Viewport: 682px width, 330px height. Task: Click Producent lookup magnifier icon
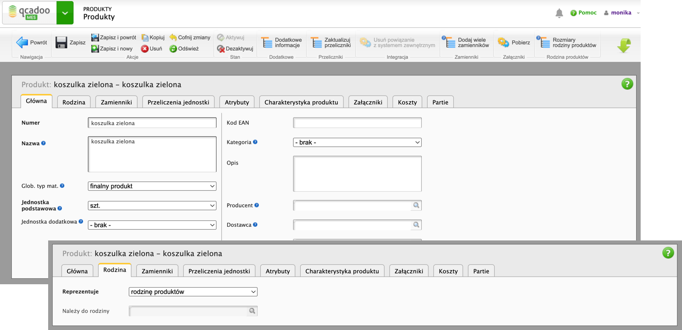pos(416,205)
